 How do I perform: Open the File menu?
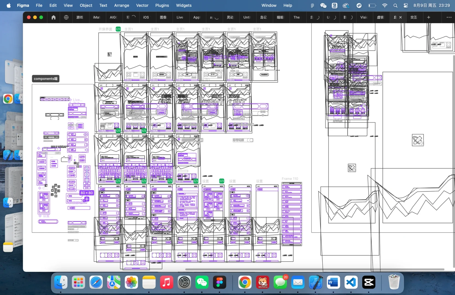click(x=39, y=5)
